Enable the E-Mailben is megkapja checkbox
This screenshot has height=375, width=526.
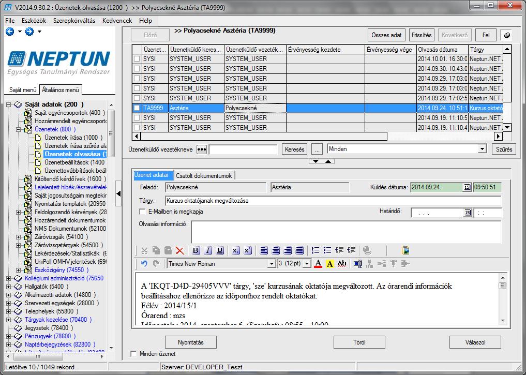coord(142,212)
